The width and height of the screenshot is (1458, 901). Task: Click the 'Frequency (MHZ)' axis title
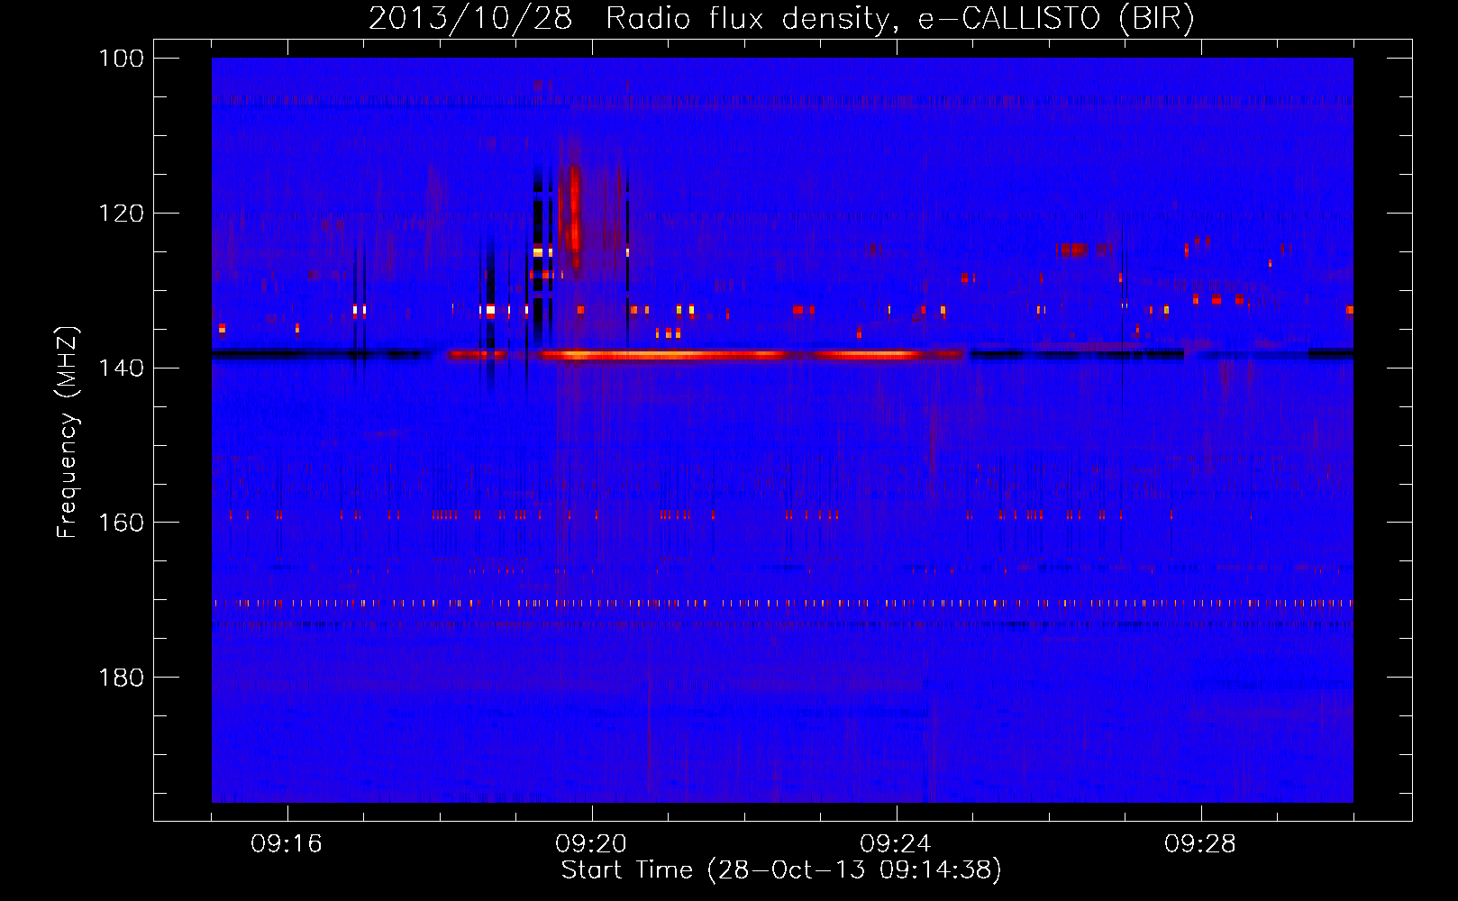point(68,432)
